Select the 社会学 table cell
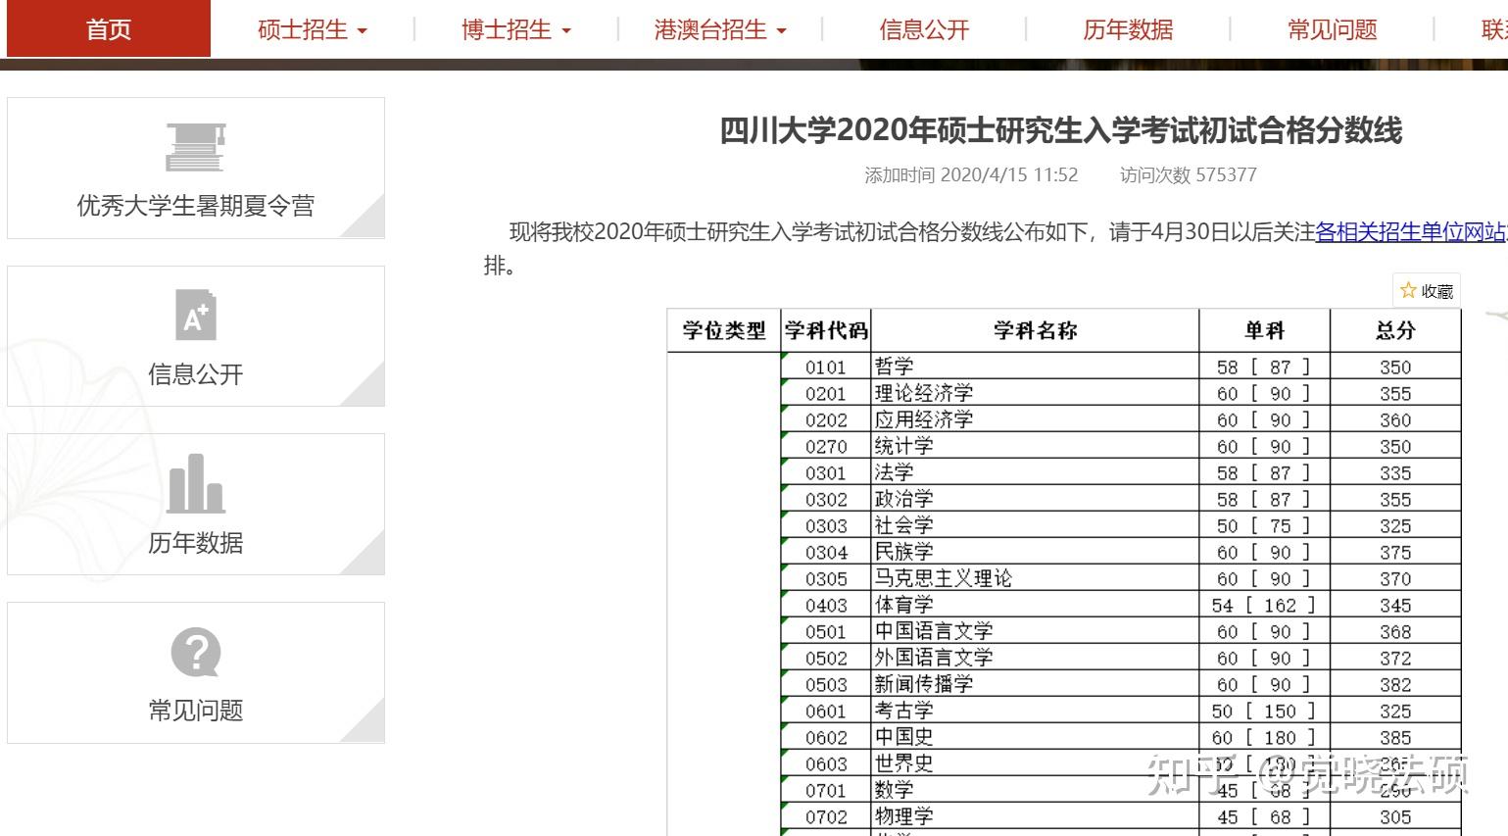The image size is (1508, 836). 1035,525
